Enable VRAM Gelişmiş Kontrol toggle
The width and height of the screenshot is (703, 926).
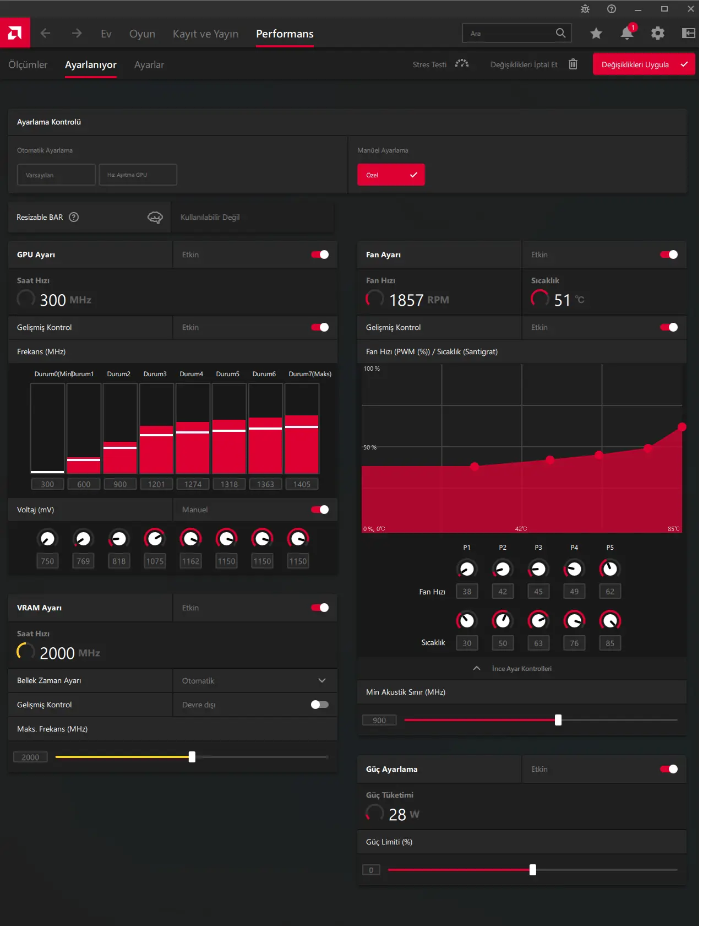pyautogui.click(x=320, y=705)
